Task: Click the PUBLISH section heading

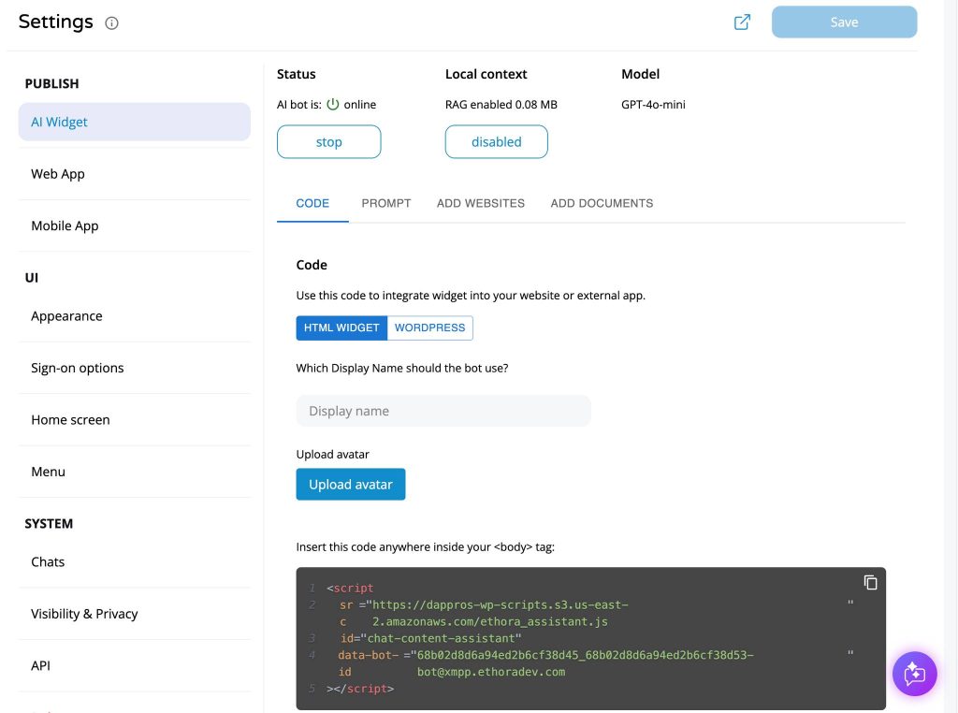Action: click(x=52, y=83)
